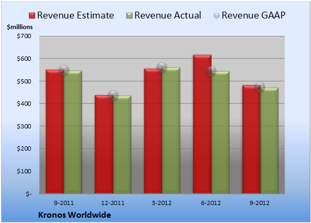Image resolution: width=311 pixels, height=223 pixels.
Task: Select the red estimate bar for 12-2011
Action: [104, 144]
